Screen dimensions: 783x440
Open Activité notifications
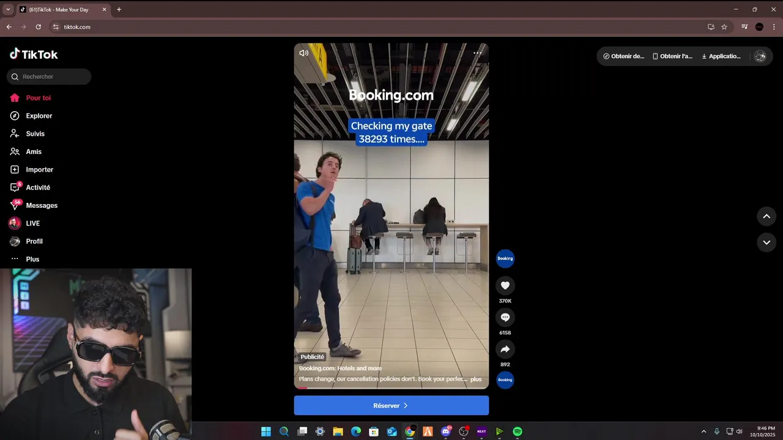tap(31, 188)
